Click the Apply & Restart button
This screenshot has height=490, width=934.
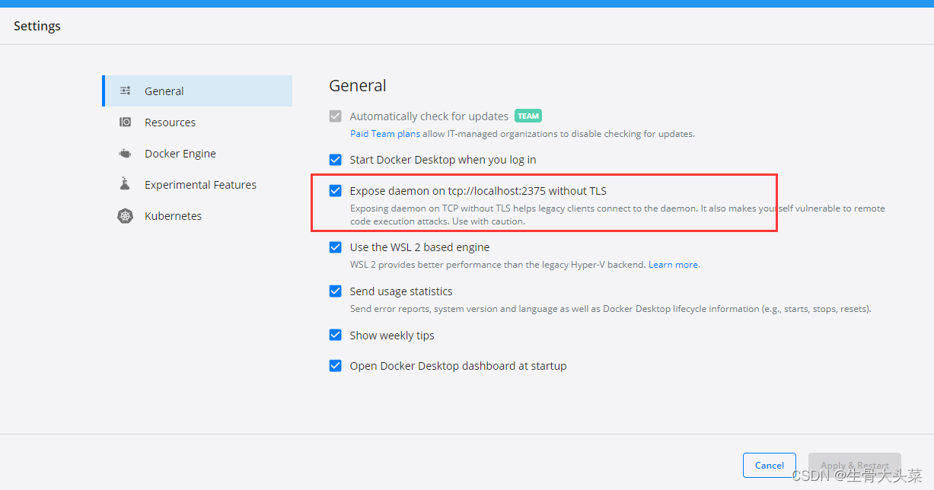tap(854, 466)
